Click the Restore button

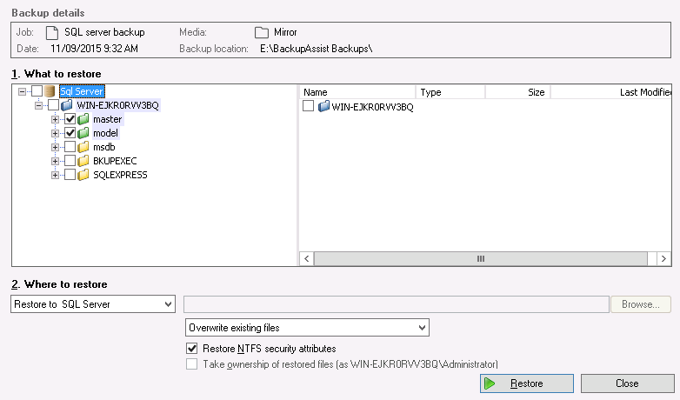[x=526, y=383]
